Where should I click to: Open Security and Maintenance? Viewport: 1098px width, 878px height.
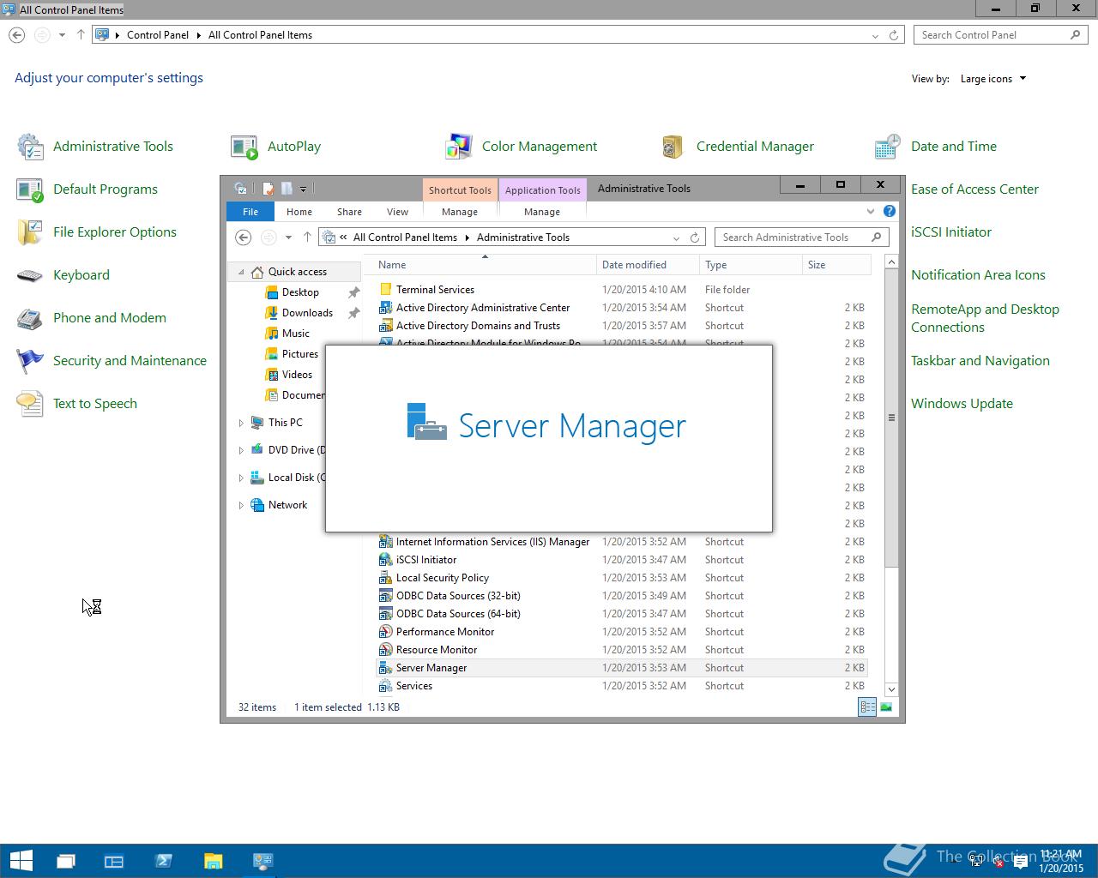112,361
